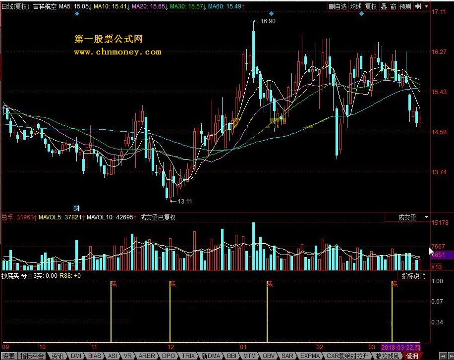
Task: Click the 吉祥航空 stock name
Action: coord(45,6)
